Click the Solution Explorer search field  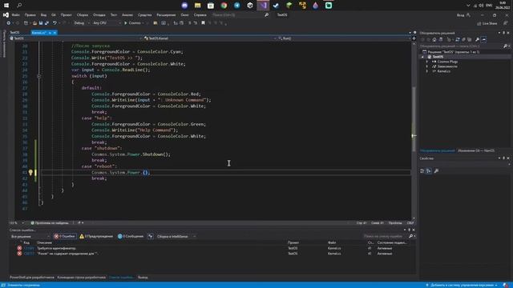[x=462, y=46]
